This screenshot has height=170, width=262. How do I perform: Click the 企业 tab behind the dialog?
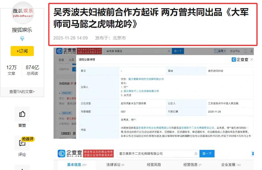click(61, 60)
